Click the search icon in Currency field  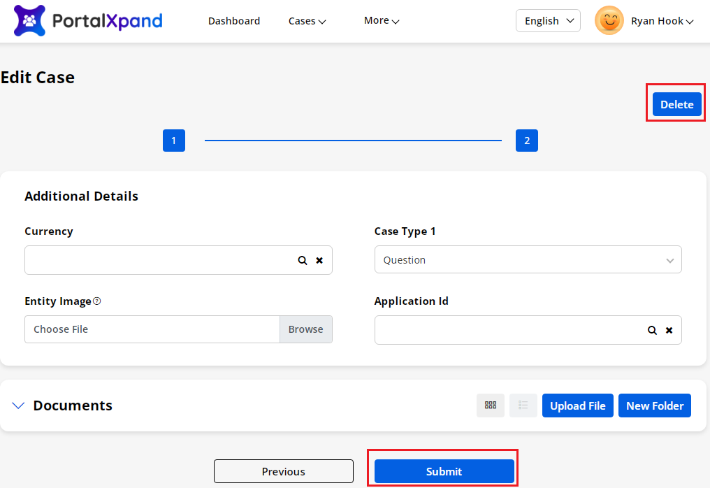pyautogui.click(x=303, y=260)
